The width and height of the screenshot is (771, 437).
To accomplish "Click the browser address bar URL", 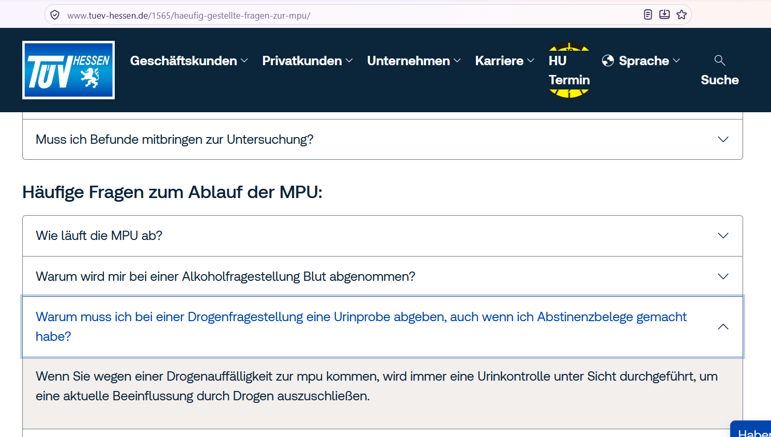I will 189,16.
